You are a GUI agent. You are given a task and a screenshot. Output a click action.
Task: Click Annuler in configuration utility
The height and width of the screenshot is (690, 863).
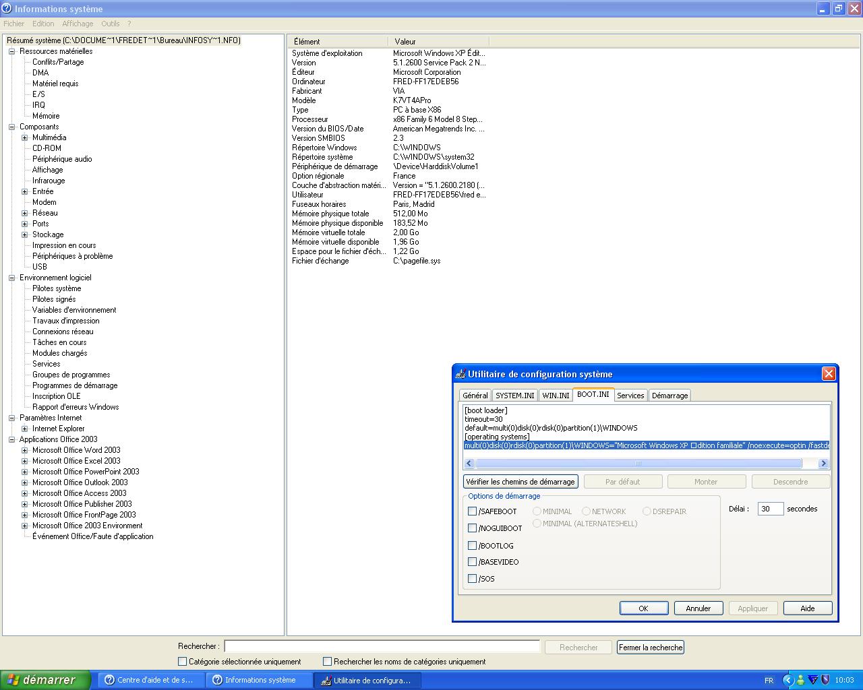(698, 608)
